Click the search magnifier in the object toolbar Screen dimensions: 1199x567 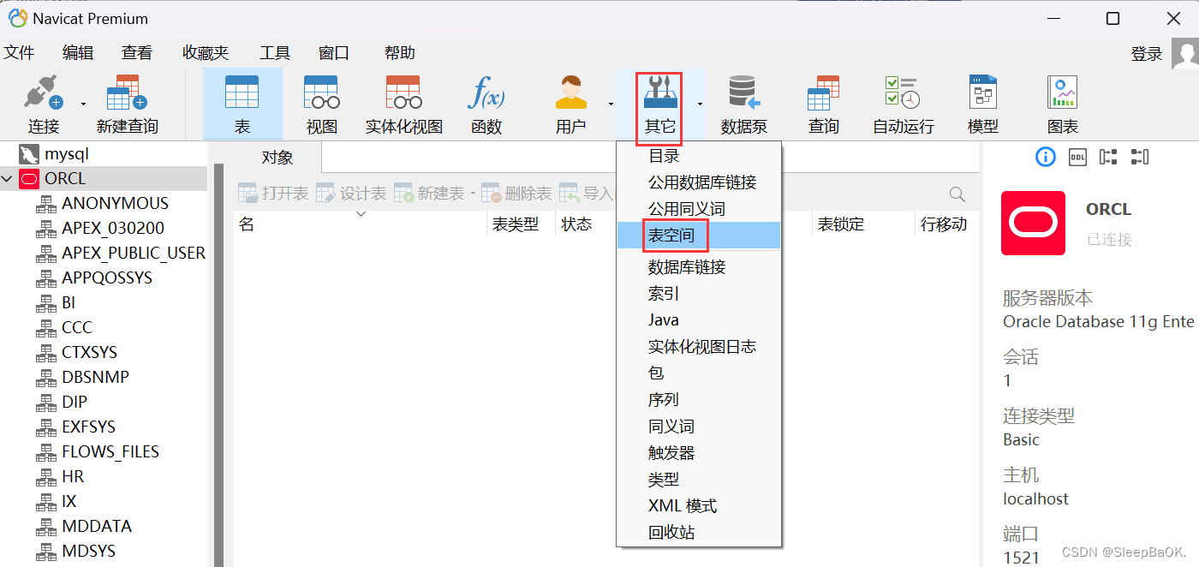coord(957,194)
